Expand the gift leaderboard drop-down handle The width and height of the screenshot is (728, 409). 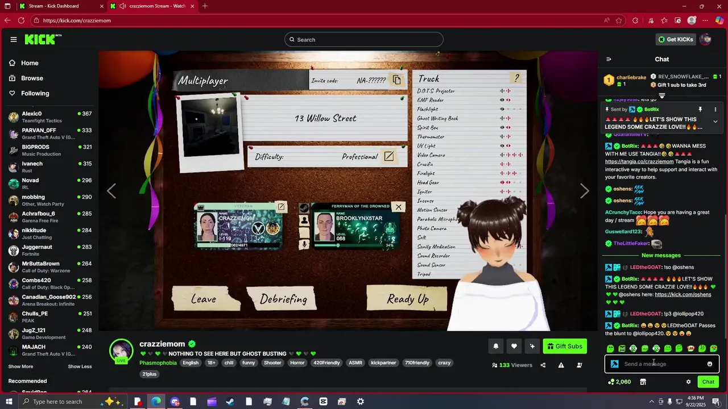(662, 96)
